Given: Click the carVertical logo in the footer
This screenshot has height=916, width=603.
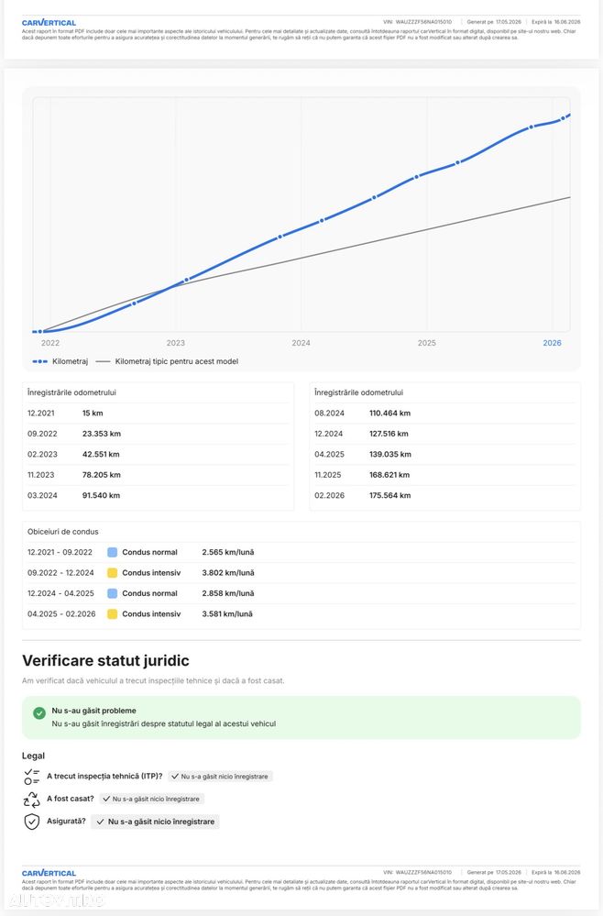Looking at the screenshot, I should [x=49, y=873].
